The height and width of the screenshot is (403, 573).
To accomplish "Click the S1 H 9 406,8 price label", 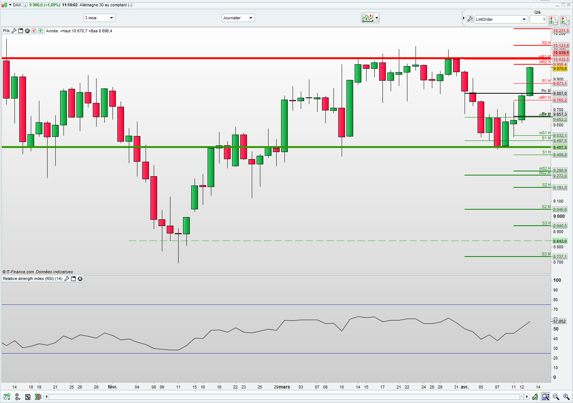I will click(x=560, y=155).
